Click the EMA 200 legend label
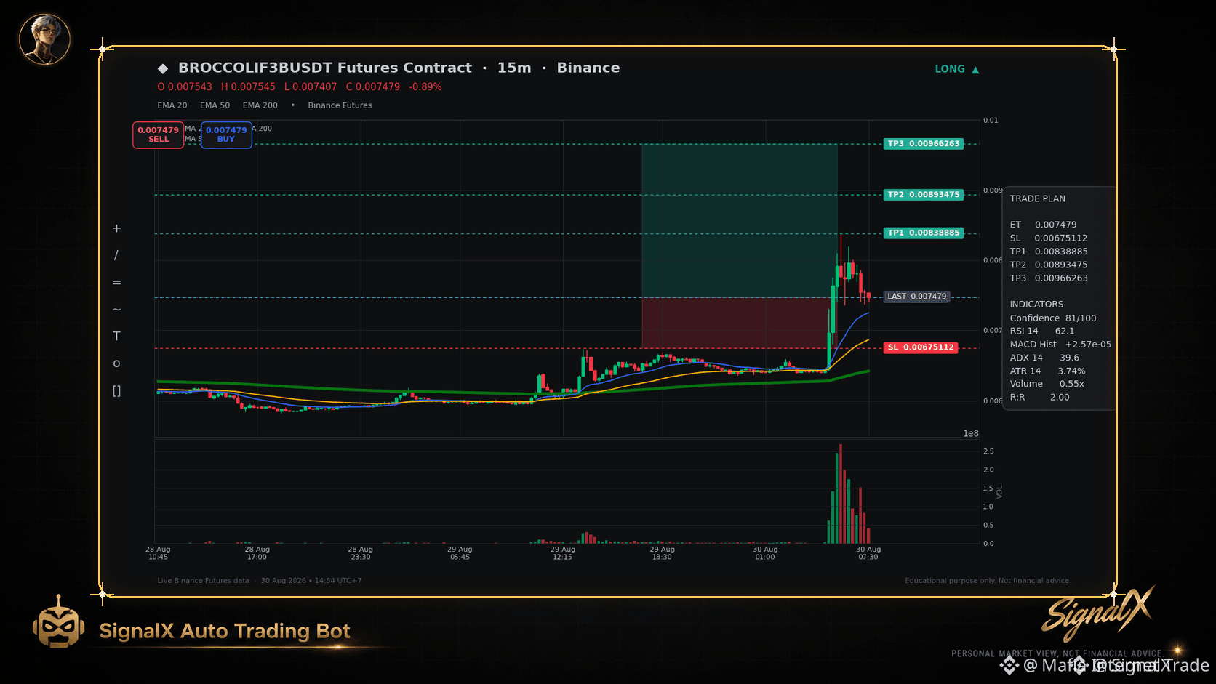 tap(260, 105)
